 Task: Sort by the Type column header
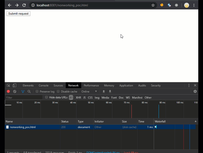(x=85, y=121)
